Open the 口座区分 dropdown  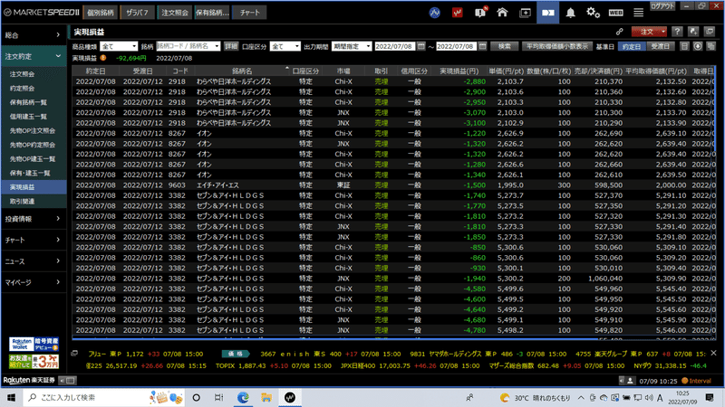coord(285,46)
